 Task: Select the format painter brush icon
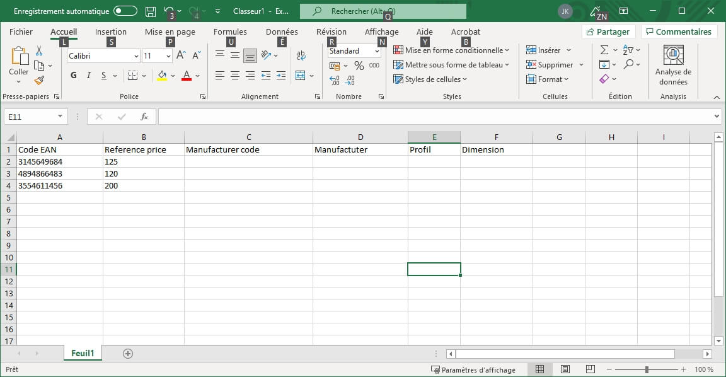[x=39, y=81]
